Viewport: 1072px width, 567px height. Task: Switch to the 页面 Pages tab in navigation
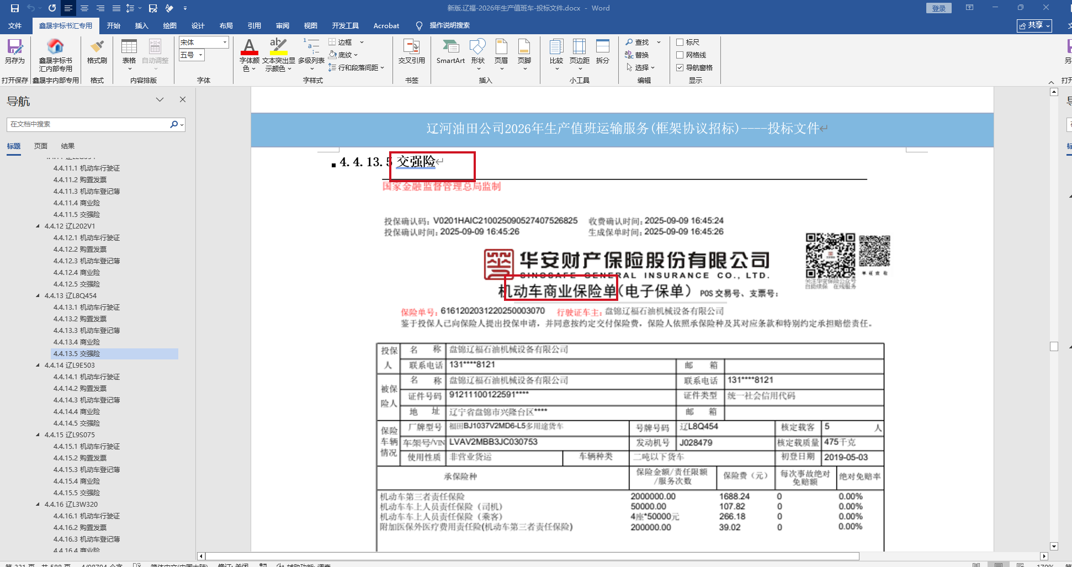[x=41, y=146]
